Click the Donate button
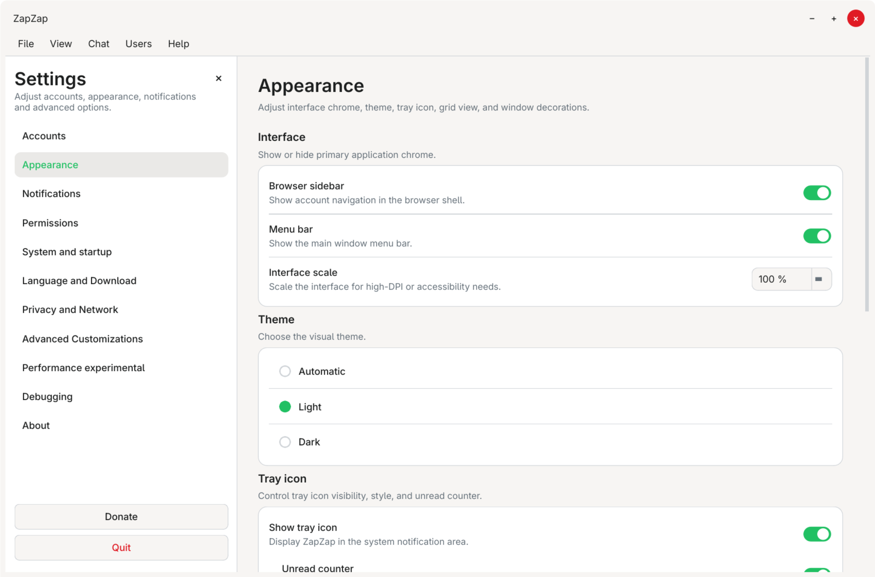The image size is (875, 577). point(121,517)
